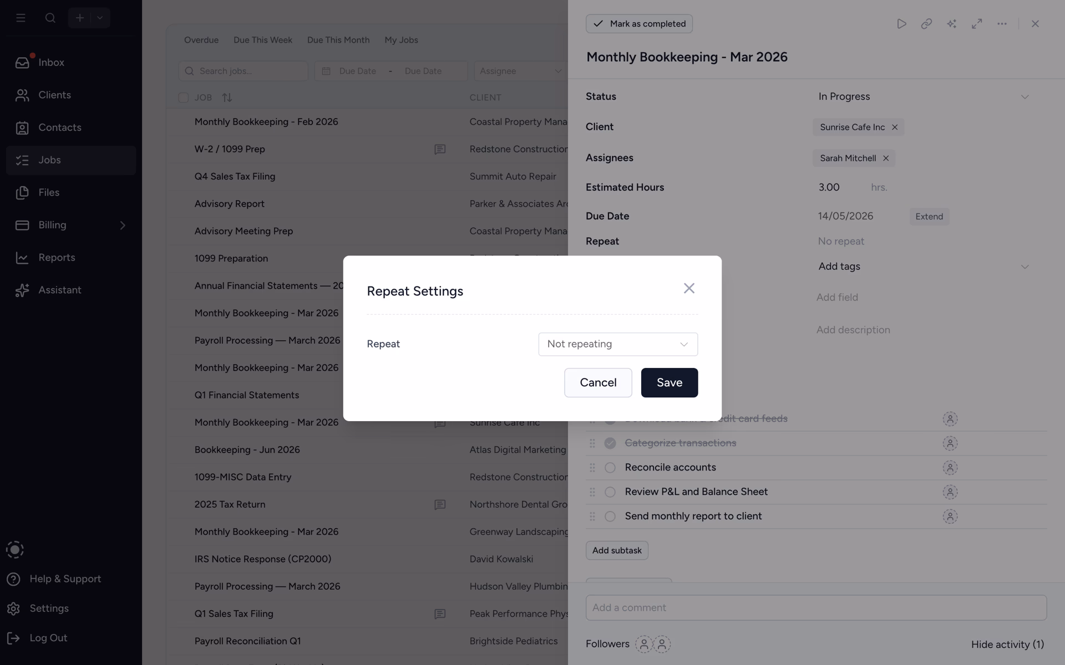
Task: Check Send monthly report to client subtask
Action: point(610,516)
